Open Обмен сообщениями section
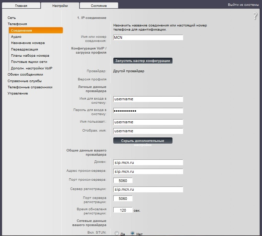The image size is (262, 236). (x=25, y=74)
